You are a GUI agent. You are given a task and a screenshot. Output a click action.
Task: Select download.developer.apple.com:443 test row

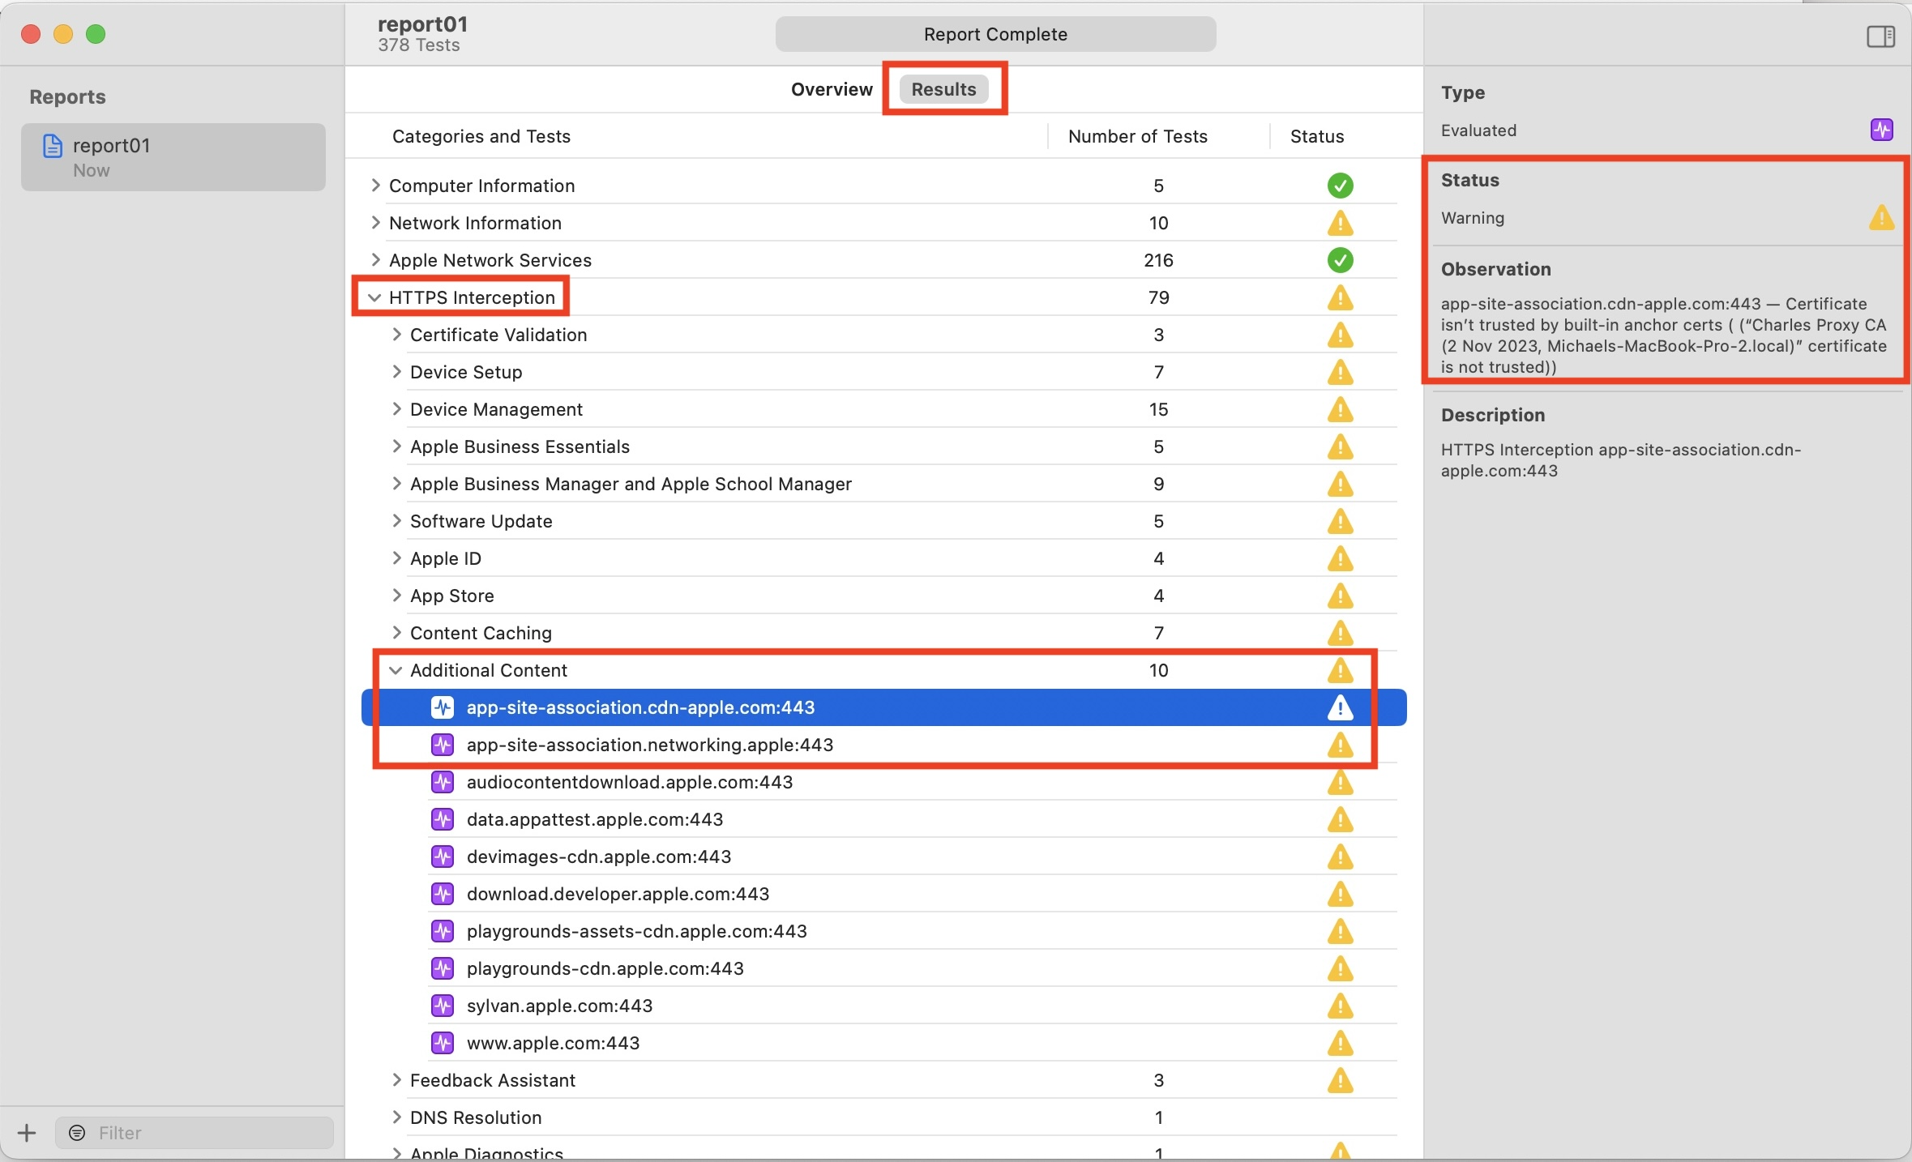618,894
